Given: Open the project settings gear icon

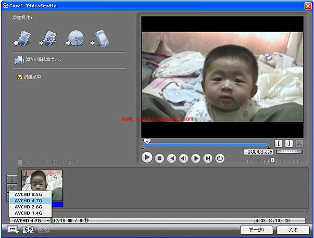Looking at the screenshot, I should [28, 230].
